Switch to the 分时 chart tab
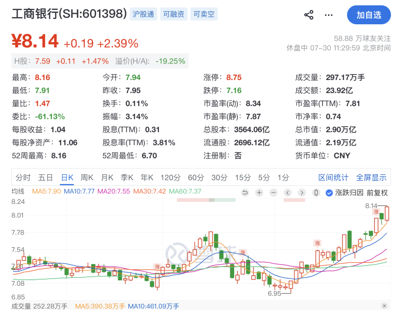 pyautogui.click(x=23, y=177)
